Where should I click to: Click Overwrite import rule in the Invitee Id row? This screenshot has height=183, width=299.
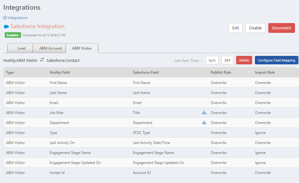click(263, 173)
